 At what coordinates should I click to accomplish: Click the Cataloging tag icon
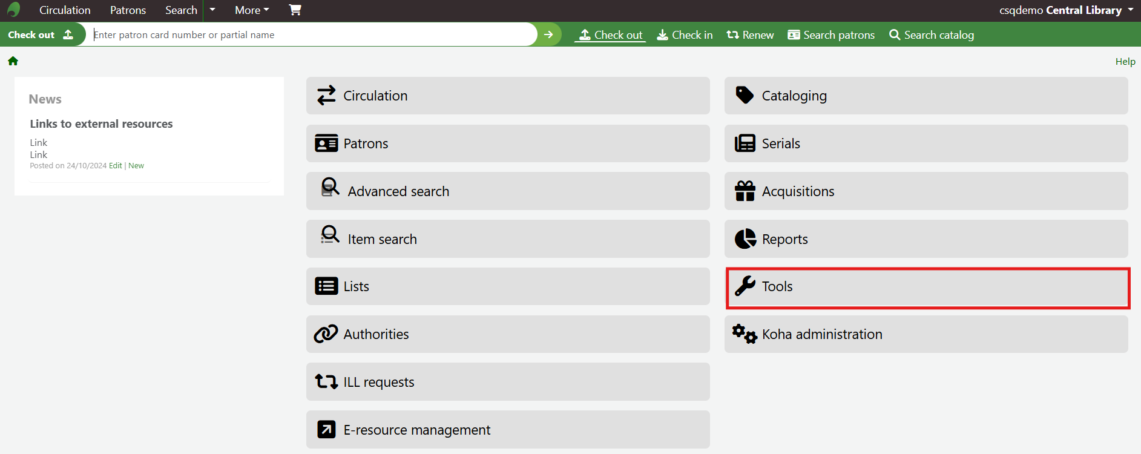coord(745,95)
